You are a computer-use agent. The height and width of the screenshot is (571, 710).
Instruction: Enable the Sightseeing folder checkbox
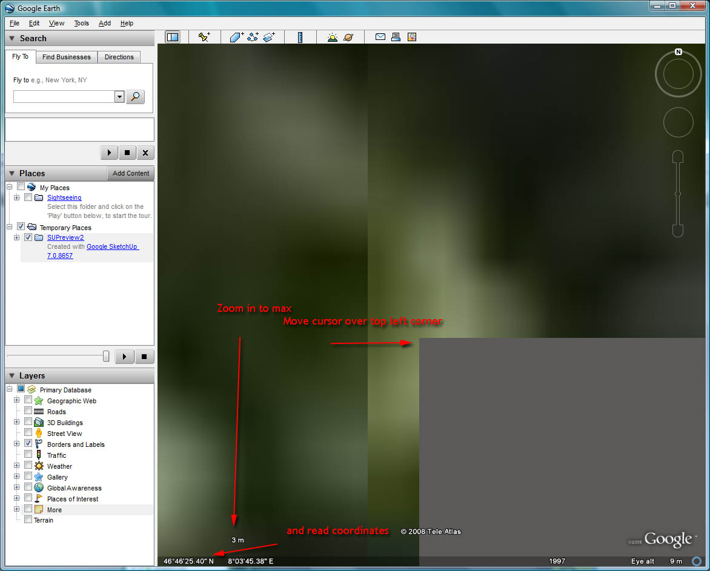click(28, 197)
